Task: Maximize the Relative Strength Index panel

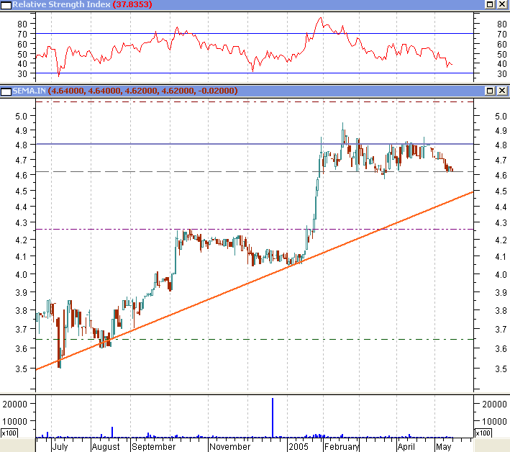Action: click(x=490, y=4)
